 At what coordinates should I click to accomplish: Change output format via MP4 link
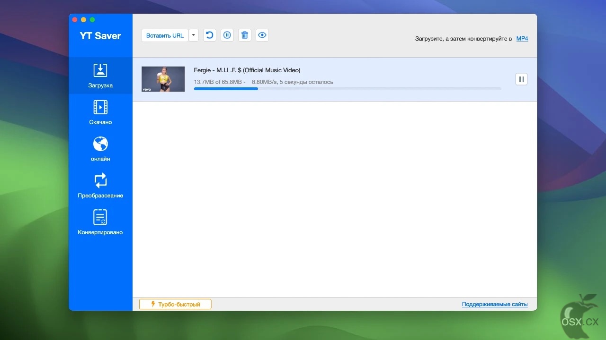522,39
